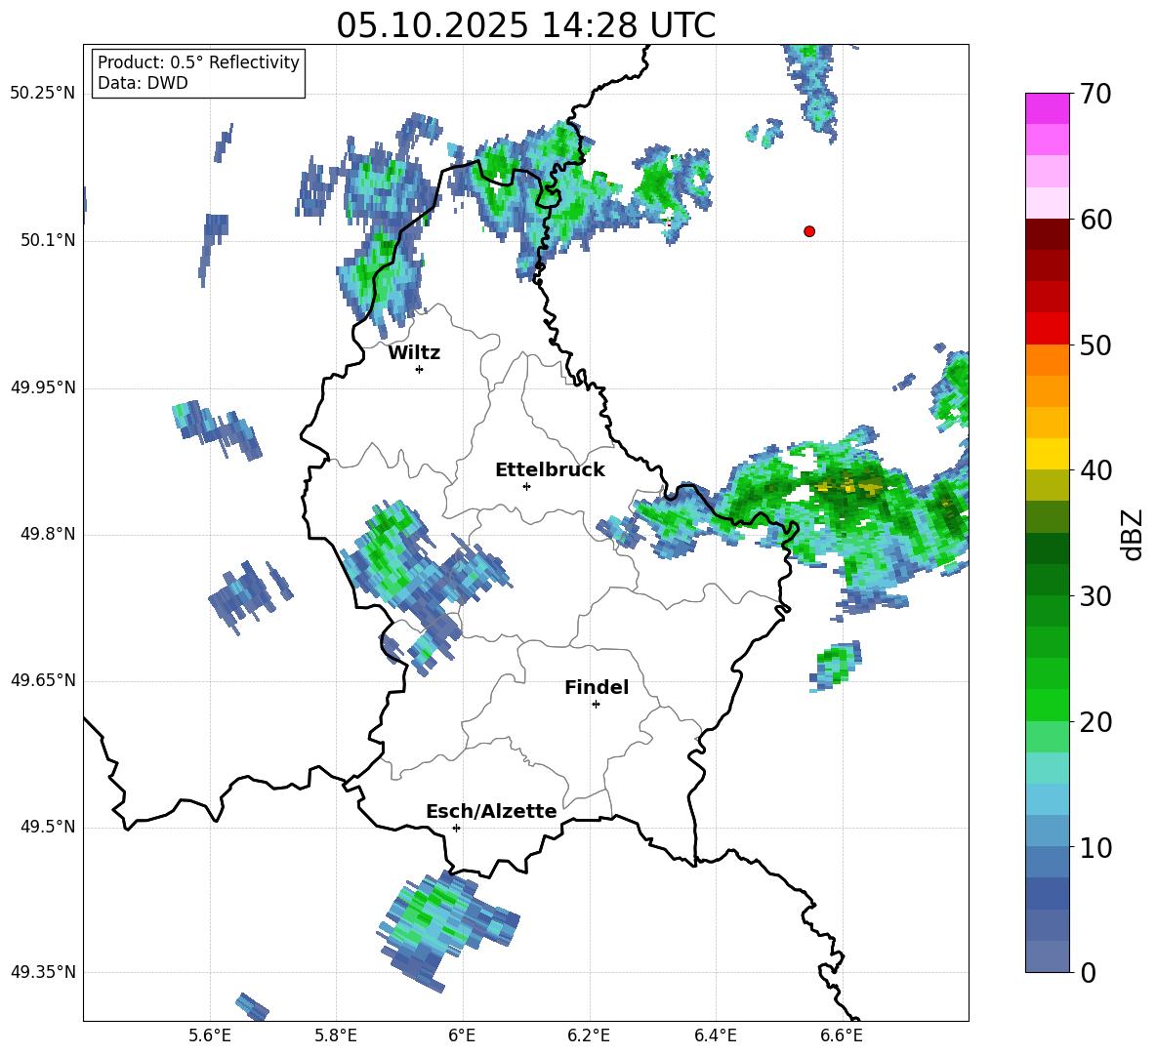Click the yellow colorbar segment at 40
Screen dimensions: 1156x1055
click(1047, 454)
